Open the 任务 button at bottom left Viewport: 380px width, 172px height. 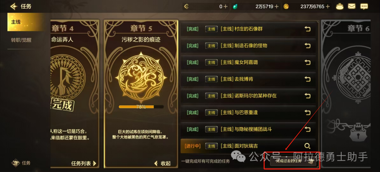21,163
